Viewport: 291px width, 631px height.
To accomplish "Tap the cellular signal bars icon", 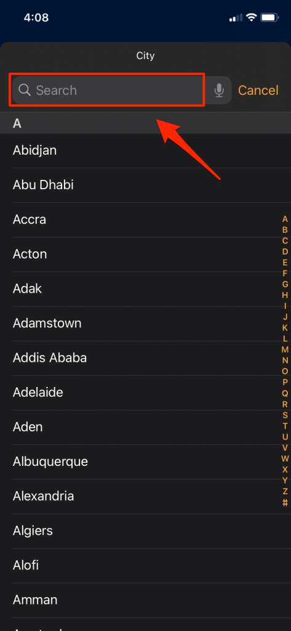I will tap(236, 18).
